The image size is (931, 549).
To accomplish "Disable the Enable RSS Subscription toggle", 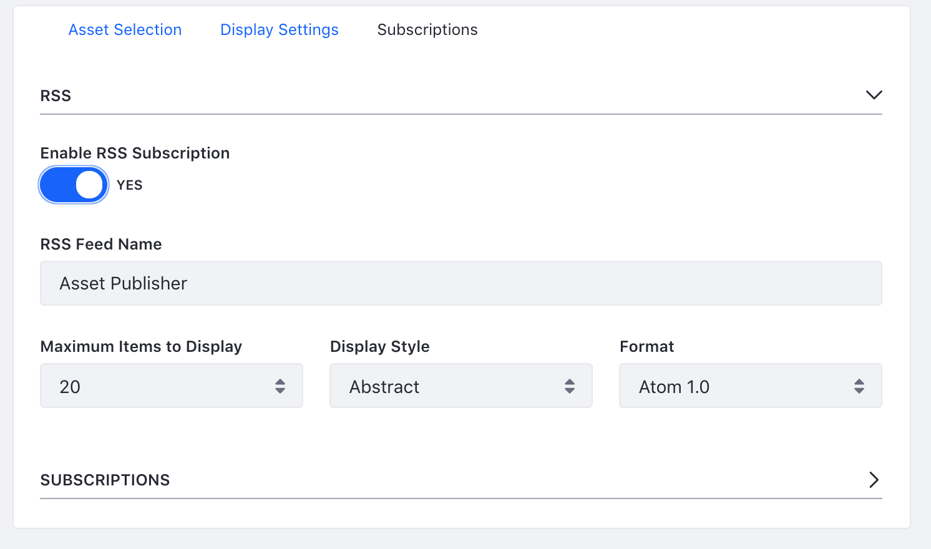I will tap(74, 185).
